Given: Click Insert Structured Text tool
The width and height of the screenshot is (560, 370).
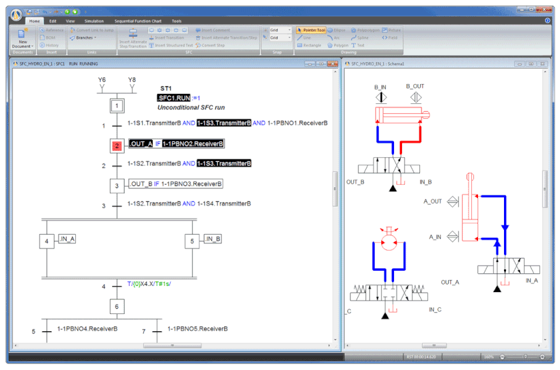Looking at the screenshot, I should pos(171,45).
